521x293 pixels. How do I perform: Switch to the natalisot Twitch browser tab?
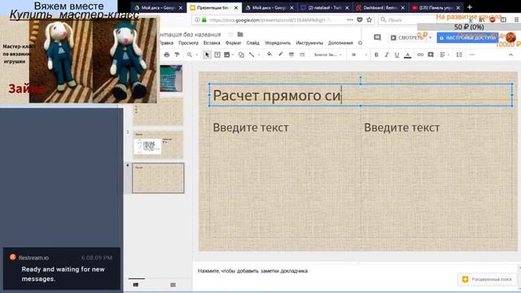(324, 7)
